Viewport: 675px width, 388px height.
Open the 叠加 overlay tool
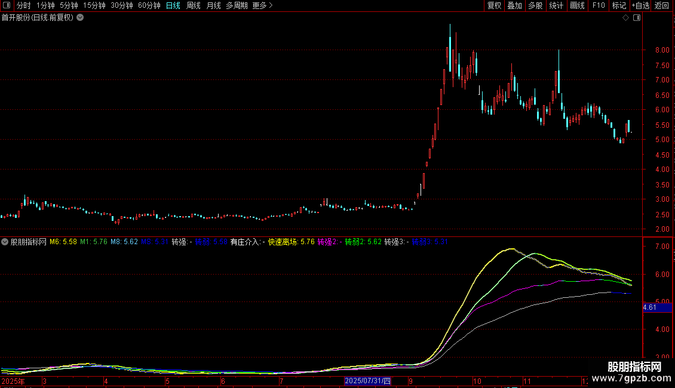point(515,5)
